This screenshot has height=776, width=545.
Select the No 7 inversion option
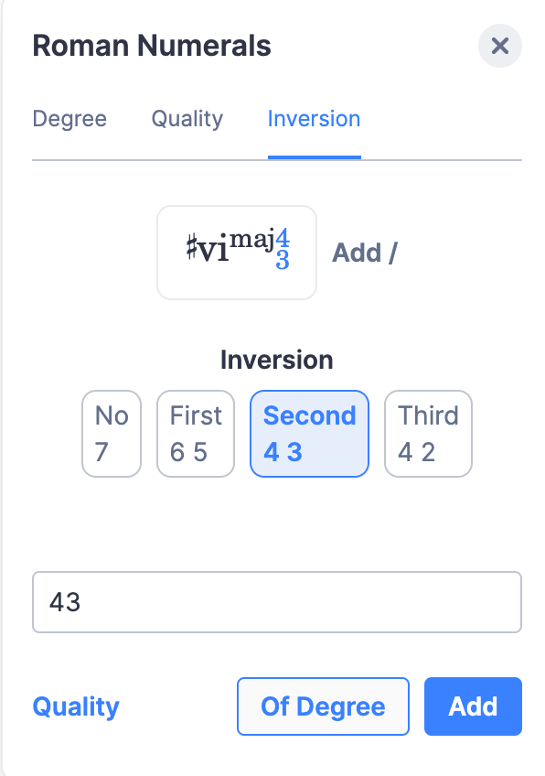(111, 433)
